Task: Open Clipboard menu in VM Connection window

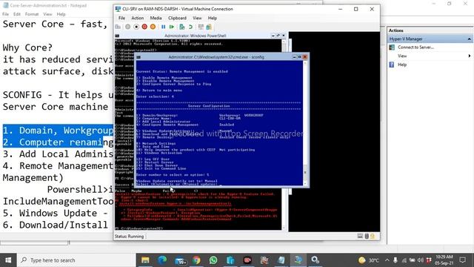Action: coord(177,18)
